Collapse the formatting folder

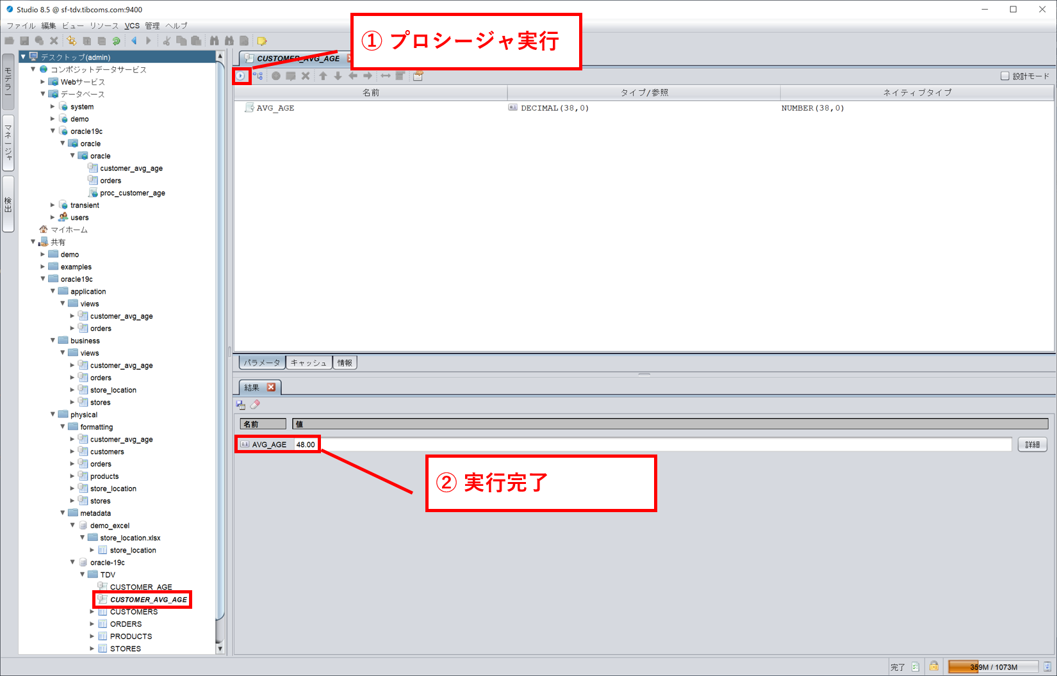click(x=63, y=427)
